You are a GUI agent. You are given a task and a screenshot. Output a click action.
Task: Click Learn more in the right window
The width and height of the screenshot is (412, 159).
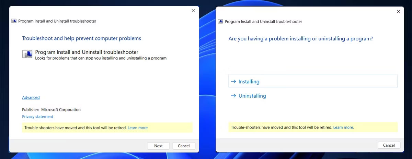344,127
